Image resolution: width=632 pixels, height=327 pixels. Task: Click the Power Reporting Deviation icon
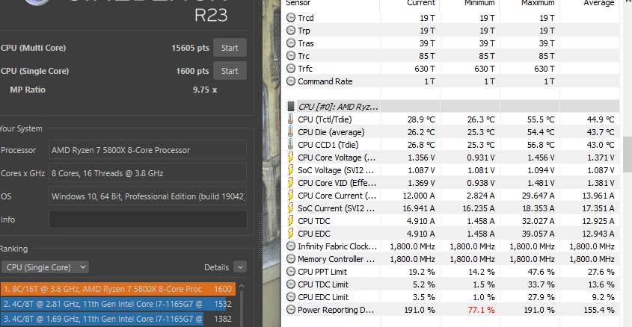pos(291,310)
